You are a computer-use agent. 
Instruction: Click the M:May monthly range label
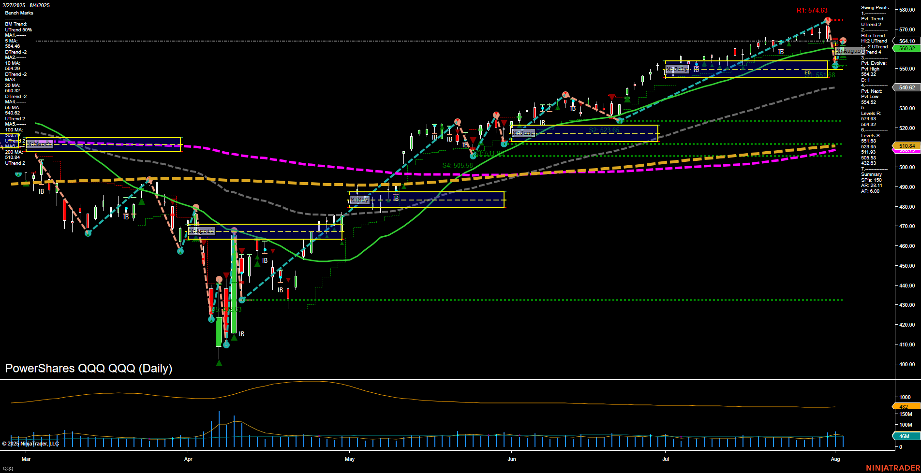point(360,200)
